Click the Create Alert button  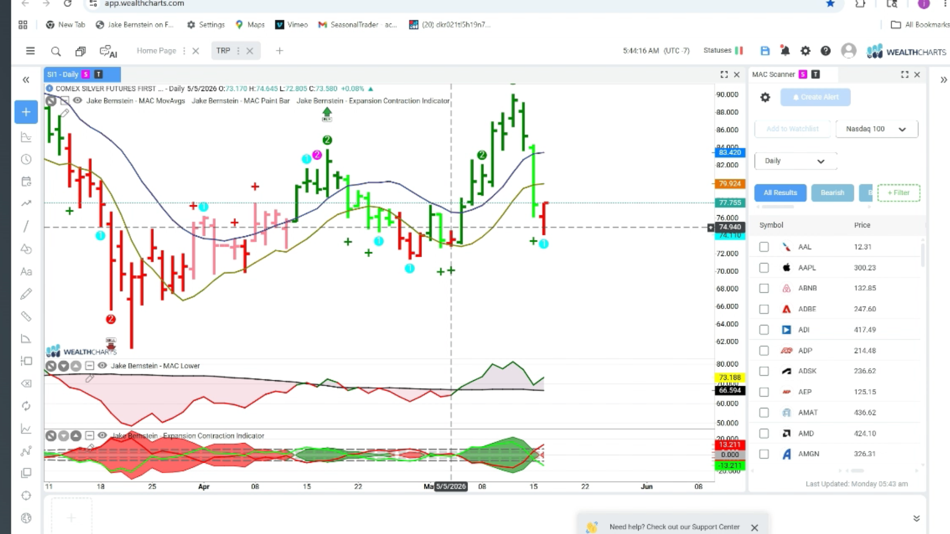pos(815,97)
